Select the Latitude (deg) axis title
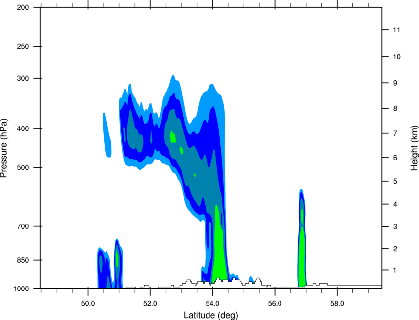 tap(211, 315)
